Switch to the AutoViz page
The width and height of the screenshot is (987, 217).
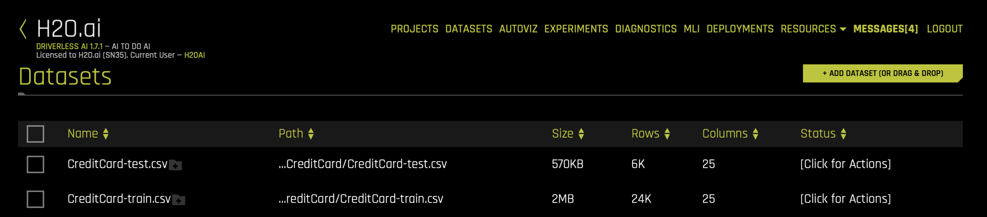click(518, 29)
